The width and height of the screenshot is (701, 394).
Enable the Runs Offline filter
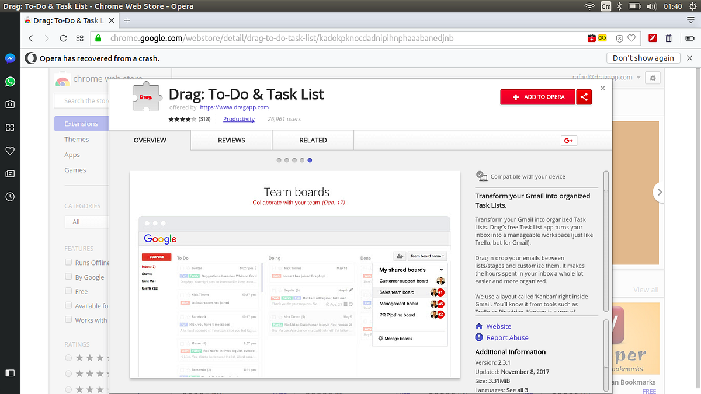(x=68, y=262)
